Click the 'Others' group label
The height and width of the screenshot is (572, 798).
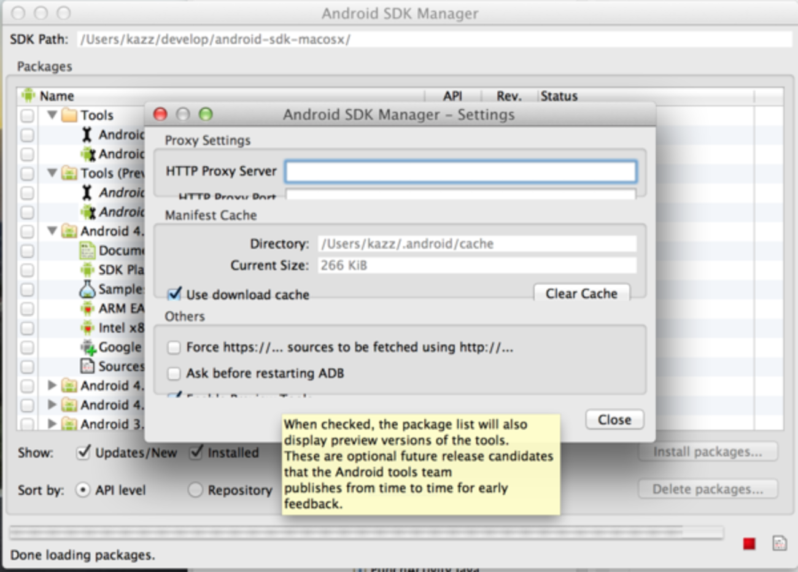pos(185,316)
